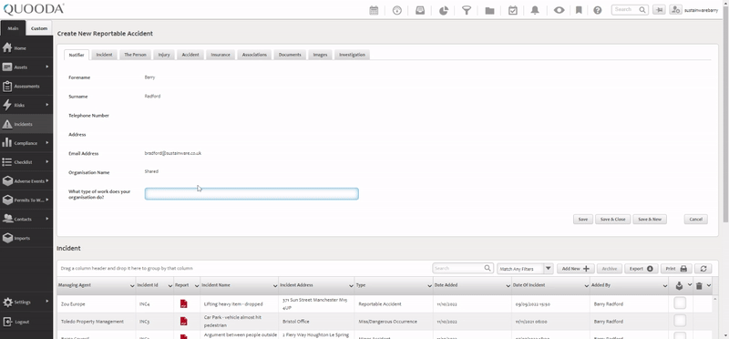Click the magnifier icon in incident grid search

(488, 268)
